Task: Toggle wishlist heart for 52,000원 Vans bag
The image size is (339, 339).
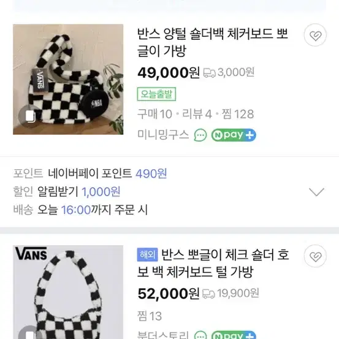Action: pos(315,256)
